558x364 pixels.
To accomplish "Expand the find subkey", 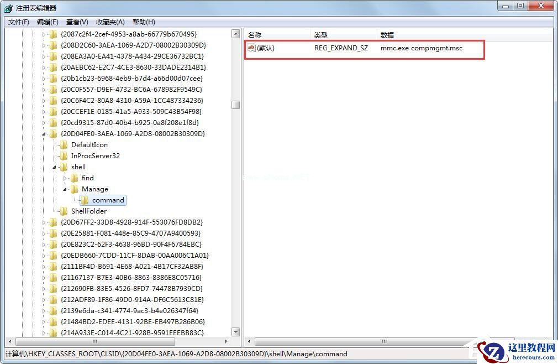I will (x=65, y=178).
